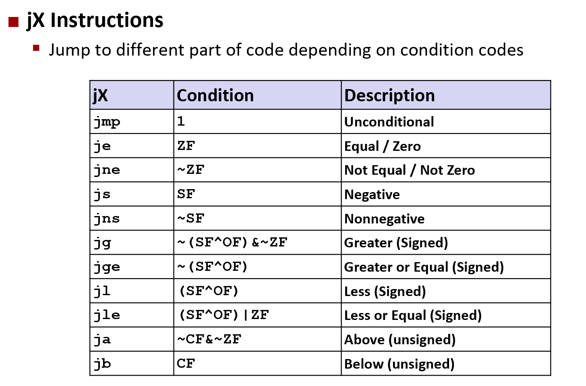Click Above (unsigned) description cell
Image resolution: width=586 pixels, height=386 pixels.
(446, 339)
